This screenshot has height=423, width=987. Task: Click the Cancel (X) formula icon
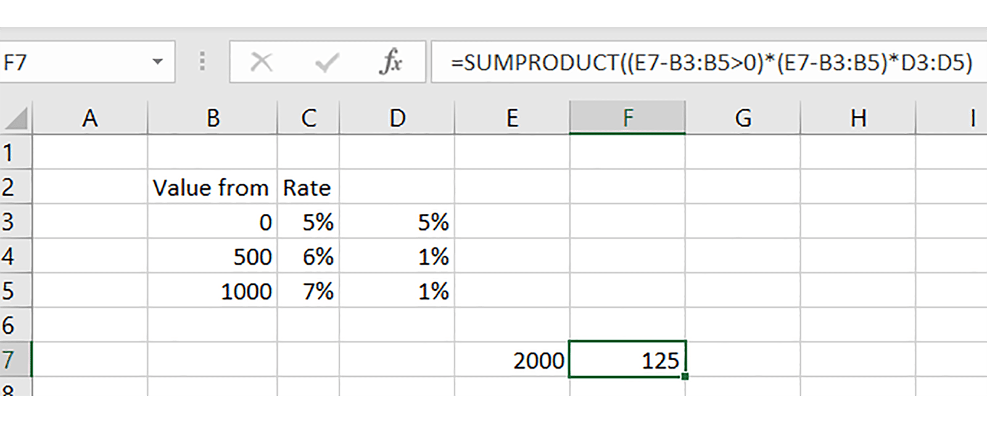[x=262, y=62]
